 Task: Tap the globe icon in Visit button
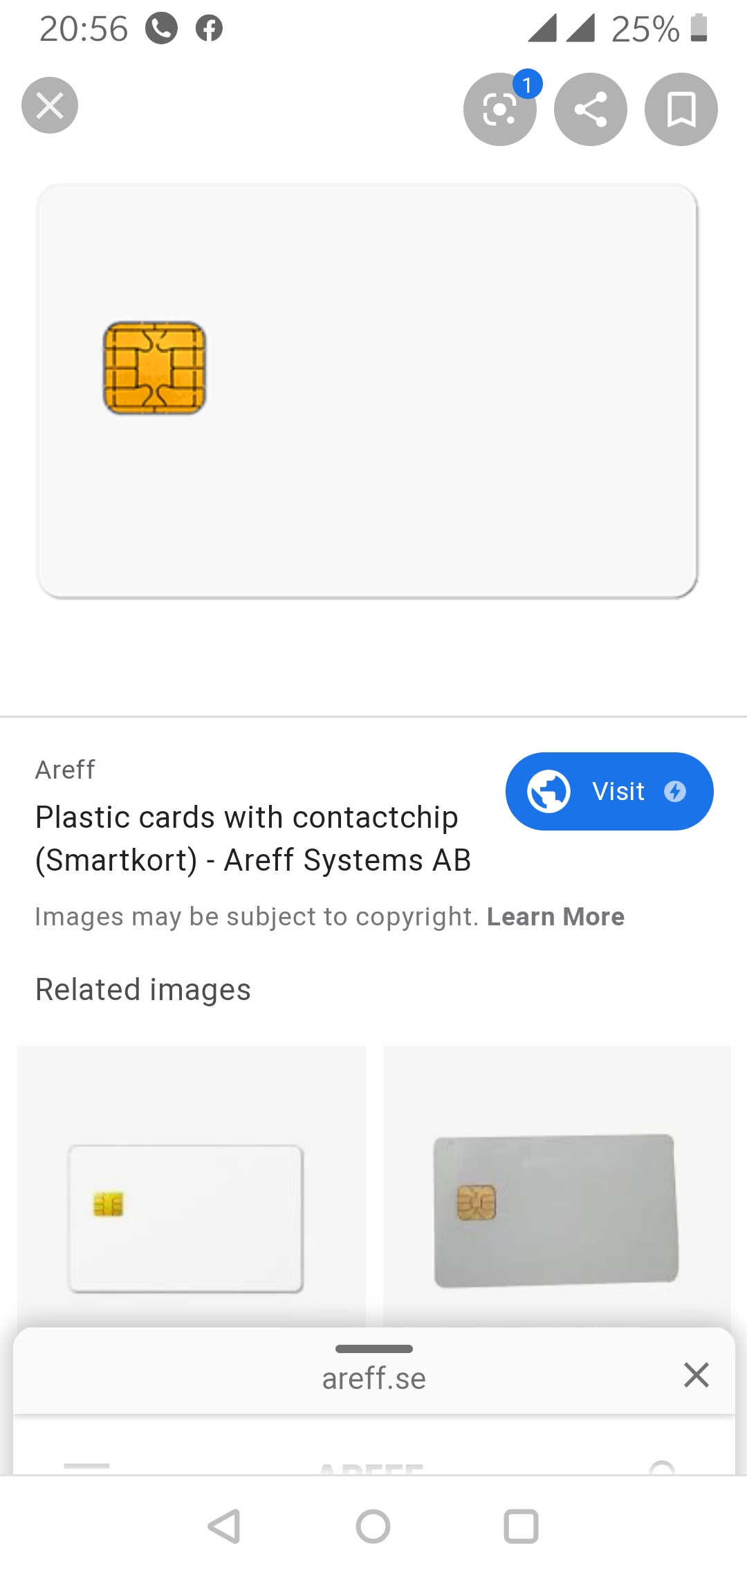(548, 791)
